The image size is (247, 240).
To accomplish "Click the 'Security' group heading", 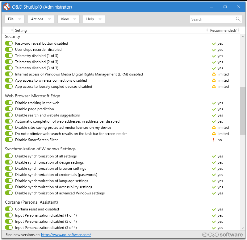I will pyautogui.click(x=12, y=36).
